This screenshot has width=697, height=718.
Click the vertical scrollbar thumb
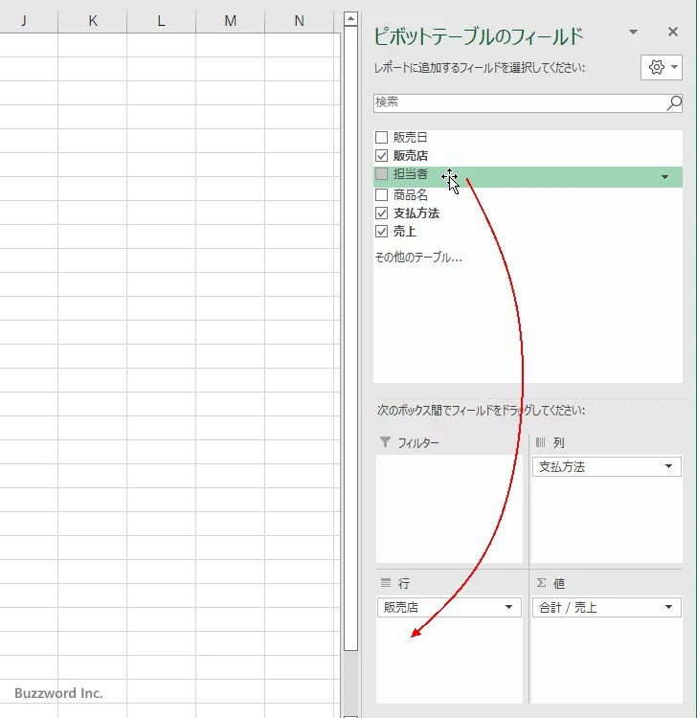tap(350, 338)
